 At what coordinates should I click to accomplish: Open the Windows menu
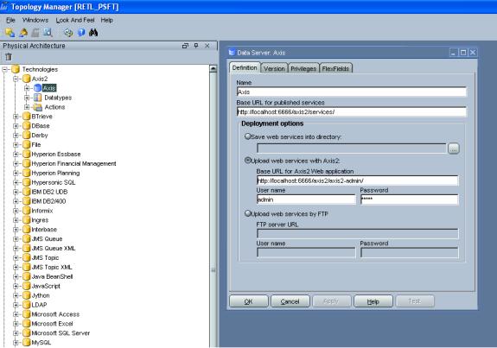click(x=35, y=20)
